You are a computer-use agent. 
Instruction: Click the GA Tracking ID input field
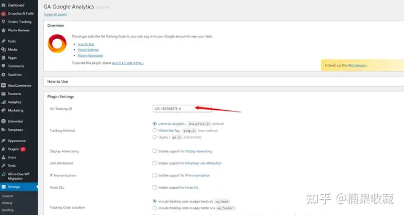tap(182, 109)
